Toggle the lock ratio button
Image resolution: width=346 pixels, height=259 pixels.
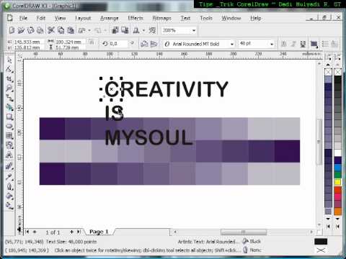coord(92,42)
